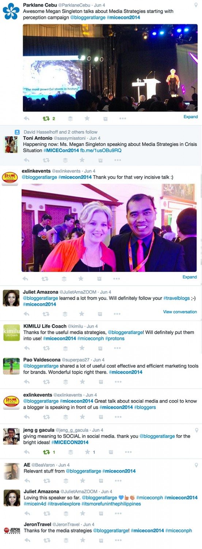
Task: View conversation on Juliet Amazona's tweet
Action: pos(180,312)
